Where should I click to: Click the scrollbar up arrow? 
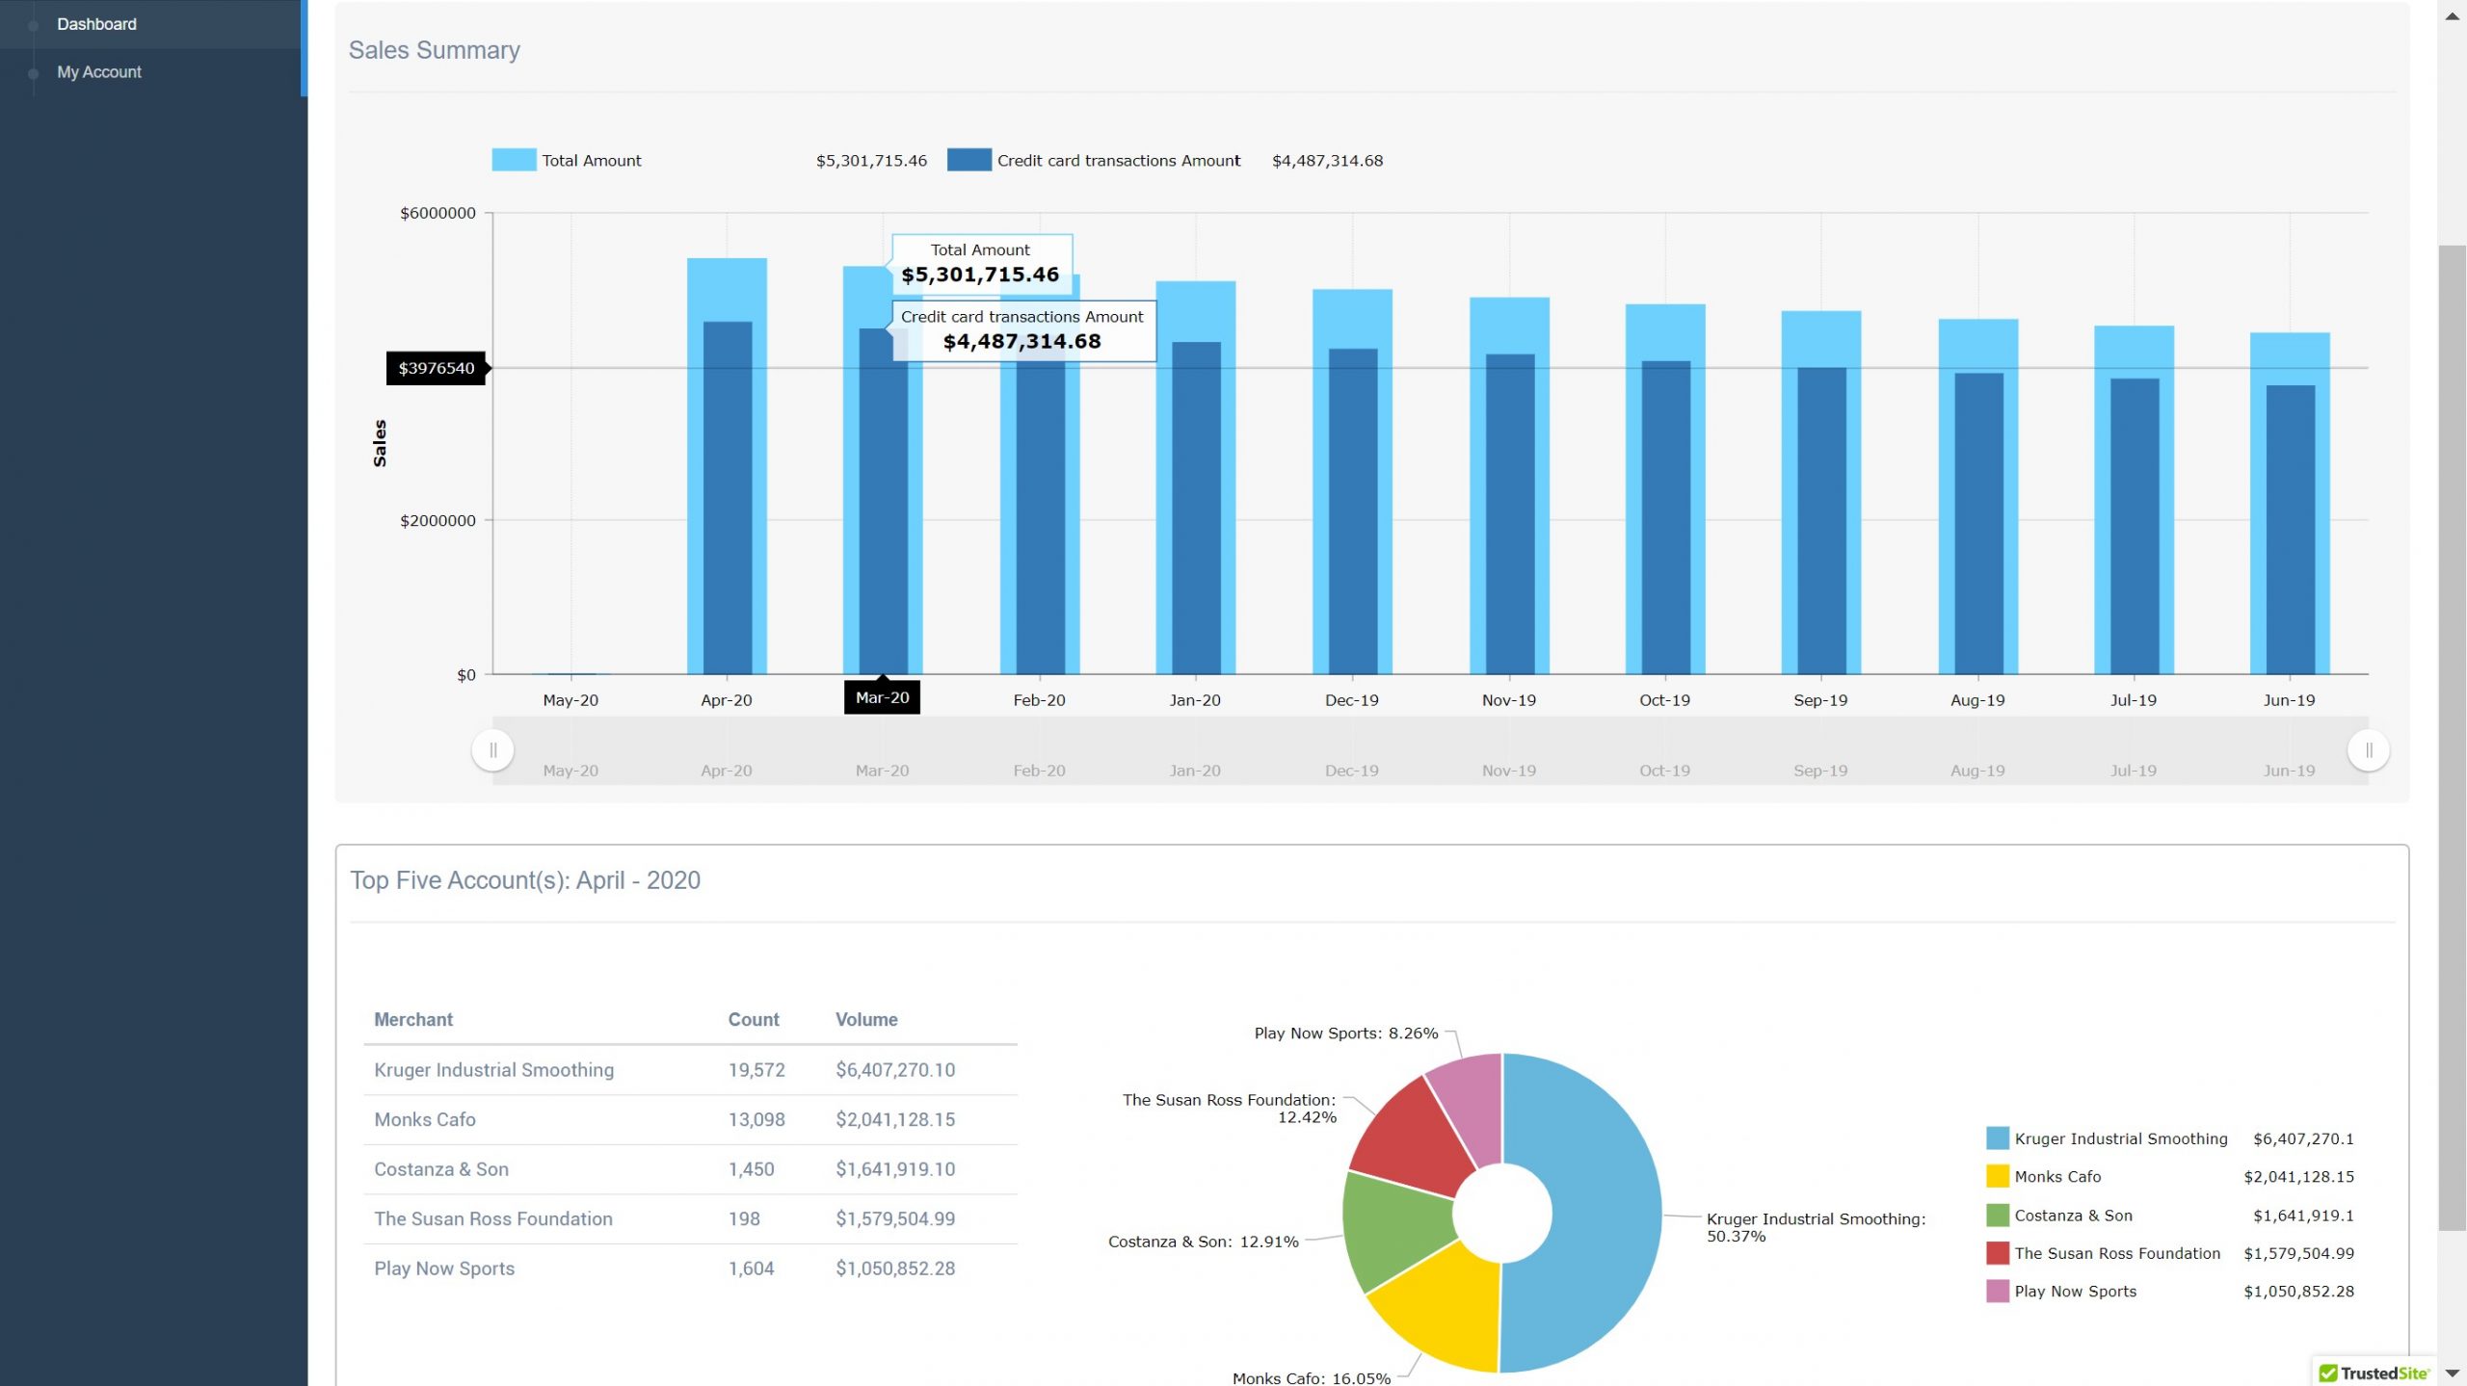[2453, 15]
